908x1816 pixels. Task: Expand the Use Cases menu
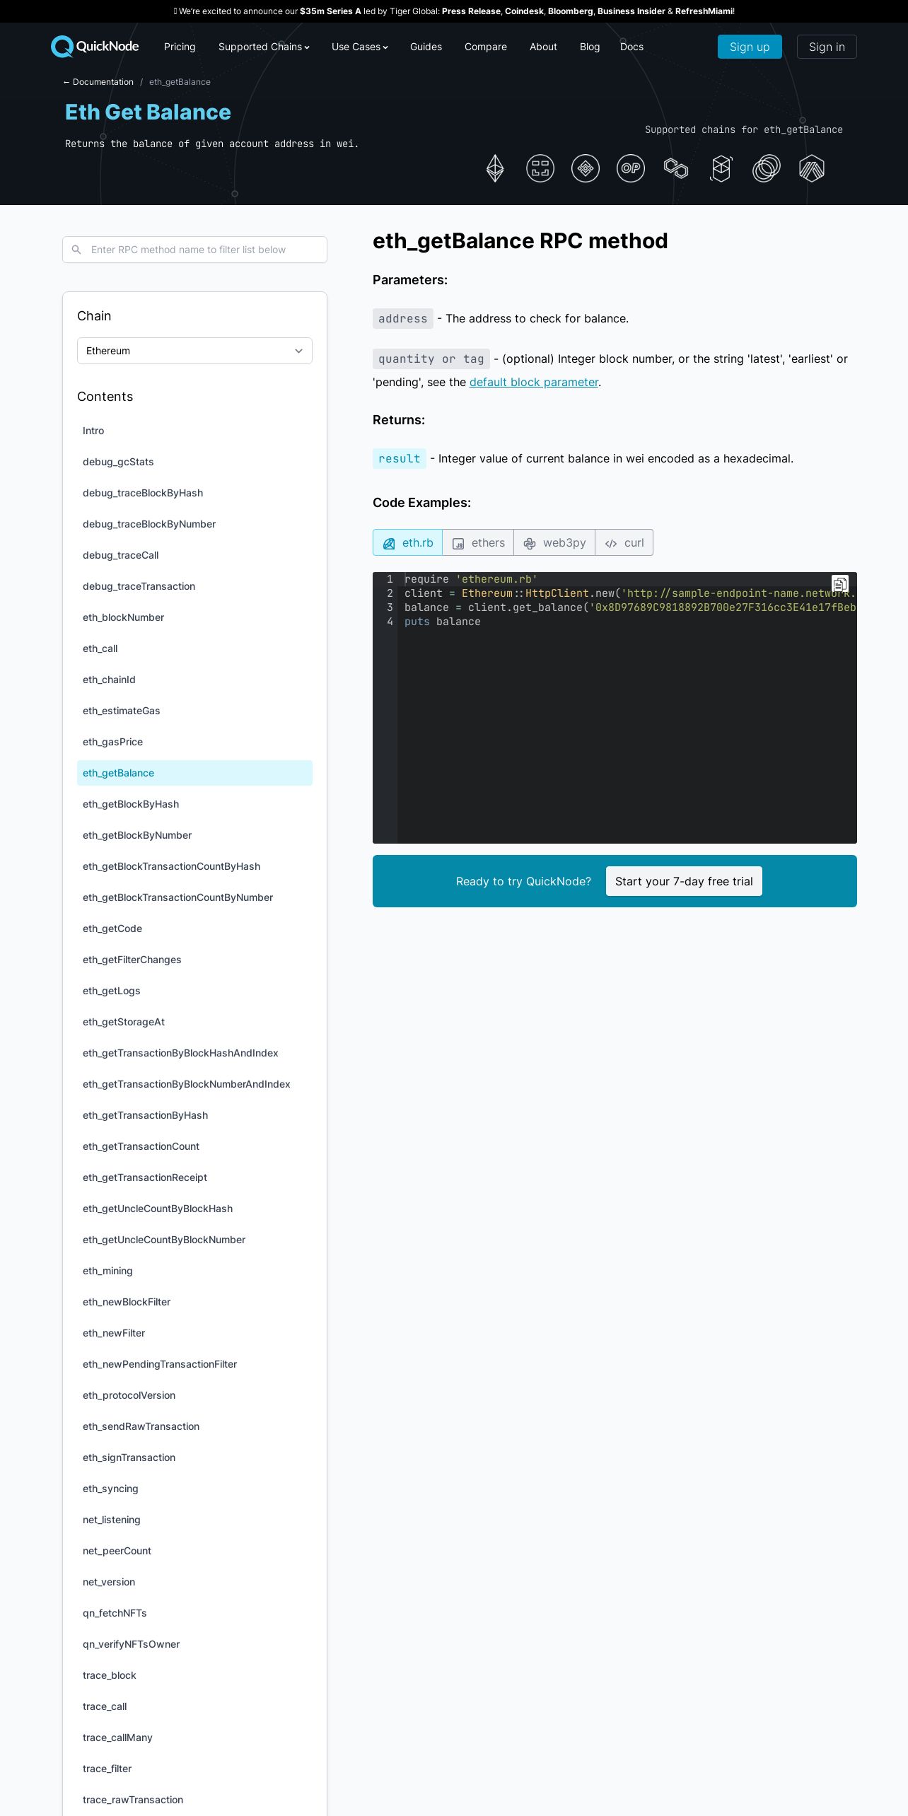360,47
